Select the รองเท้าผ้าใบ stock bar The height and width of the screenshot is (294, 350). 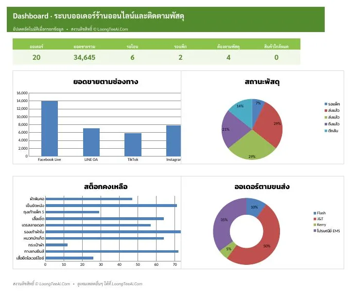point(113,232)
